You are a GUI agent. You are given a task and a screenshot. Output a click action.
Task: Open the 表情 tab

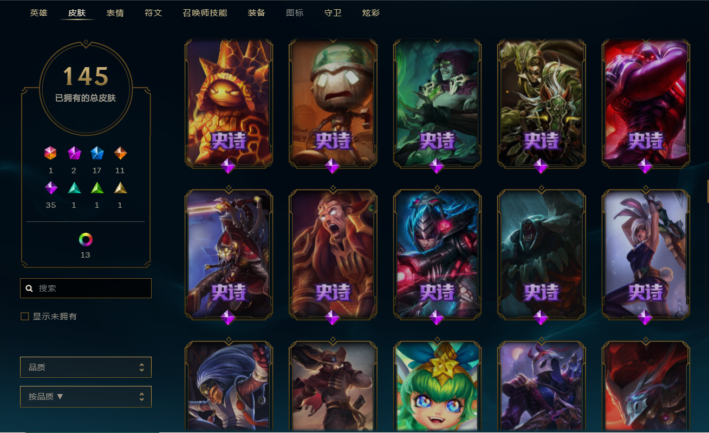(115, 12)
